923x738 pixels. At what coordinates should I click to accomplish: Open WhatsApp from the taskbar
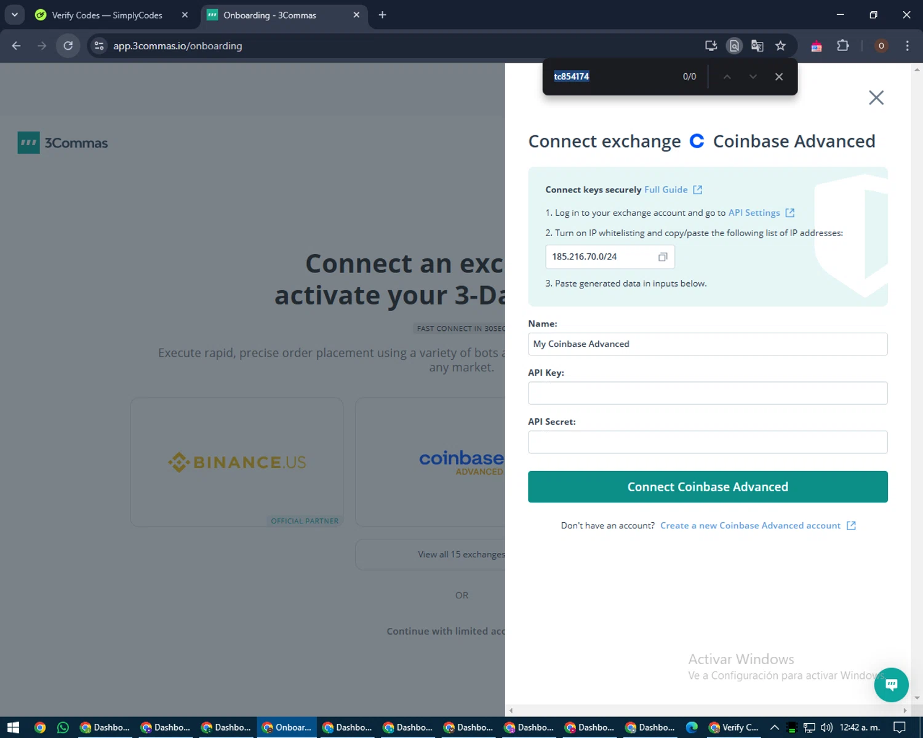point(63,728)
